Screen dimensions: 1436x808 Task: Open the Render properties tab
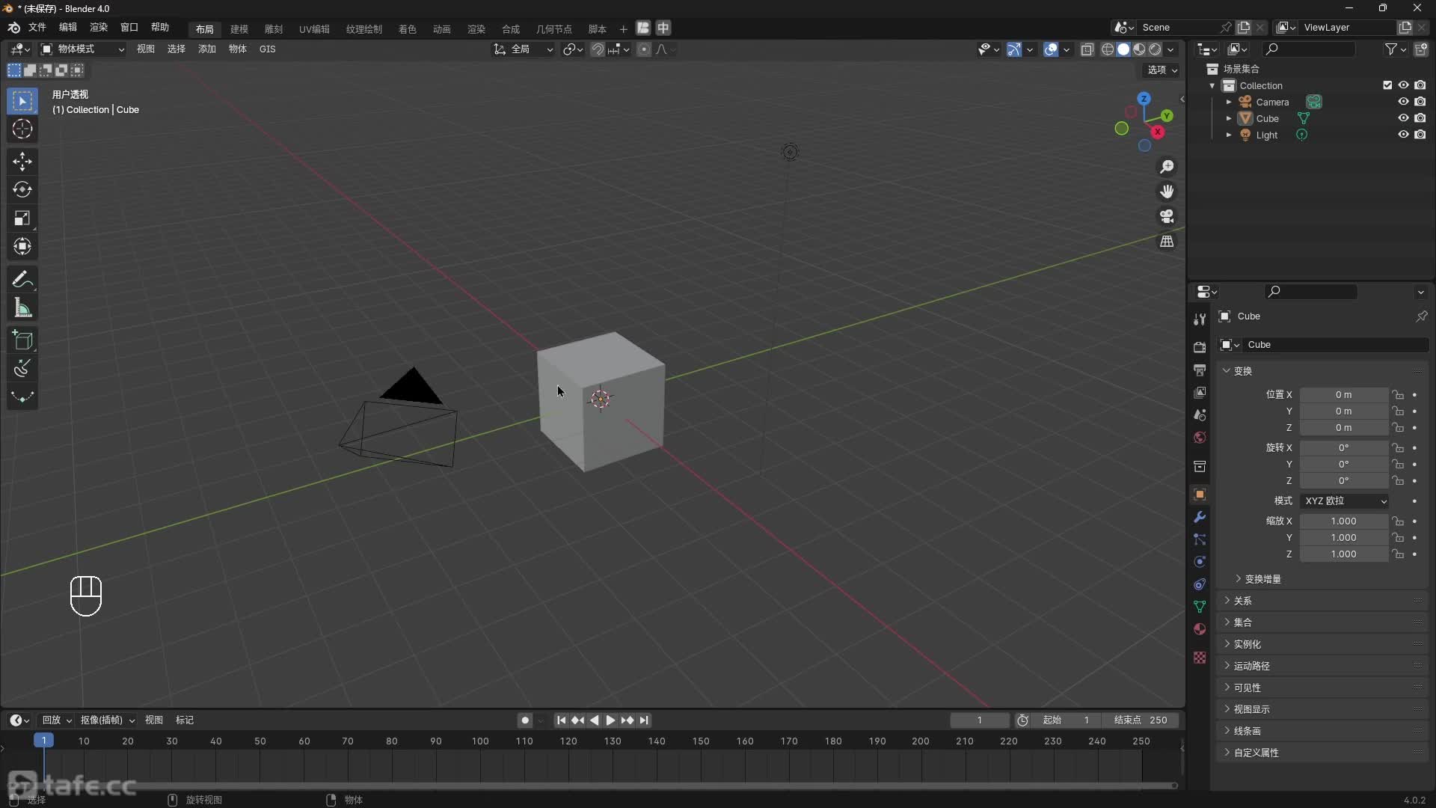(x=1200, y=347)
